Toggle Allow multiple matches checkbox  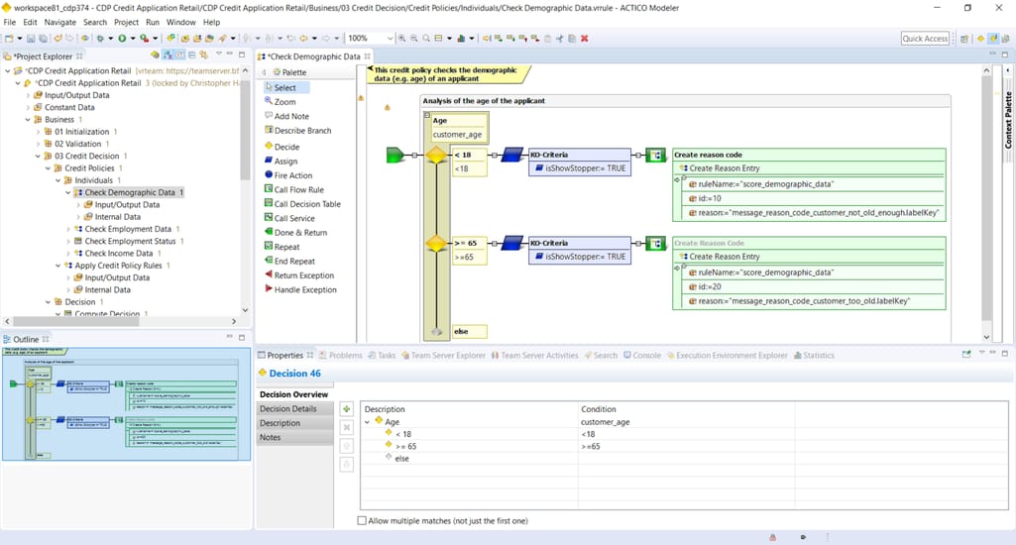click(x=362, y=520)
